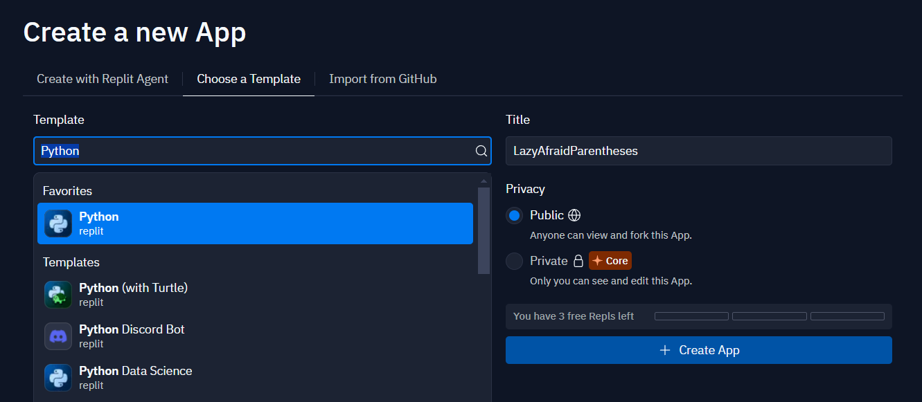Viewport: 922px width, 402px height.
Task: Click the Core badge next to Private
Action: click(610, 261)
